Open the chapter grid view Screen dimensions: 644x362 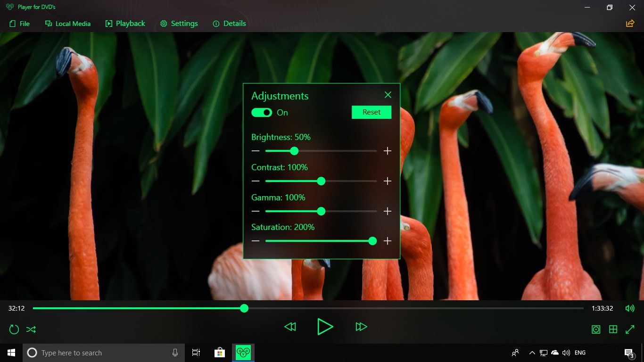612,329
